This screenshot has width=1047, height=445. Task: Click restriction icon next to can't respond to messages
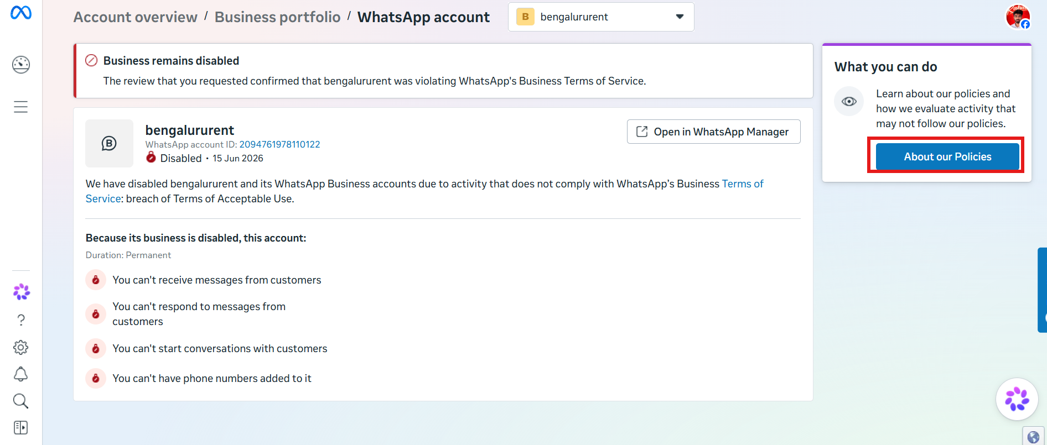tap(96, 314)
